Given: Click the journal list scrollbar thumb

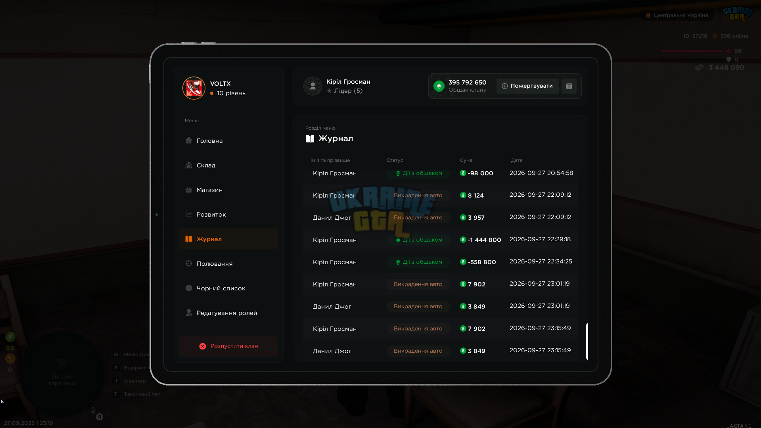Looking at the screenshot, I should click(x=587, y=342).
